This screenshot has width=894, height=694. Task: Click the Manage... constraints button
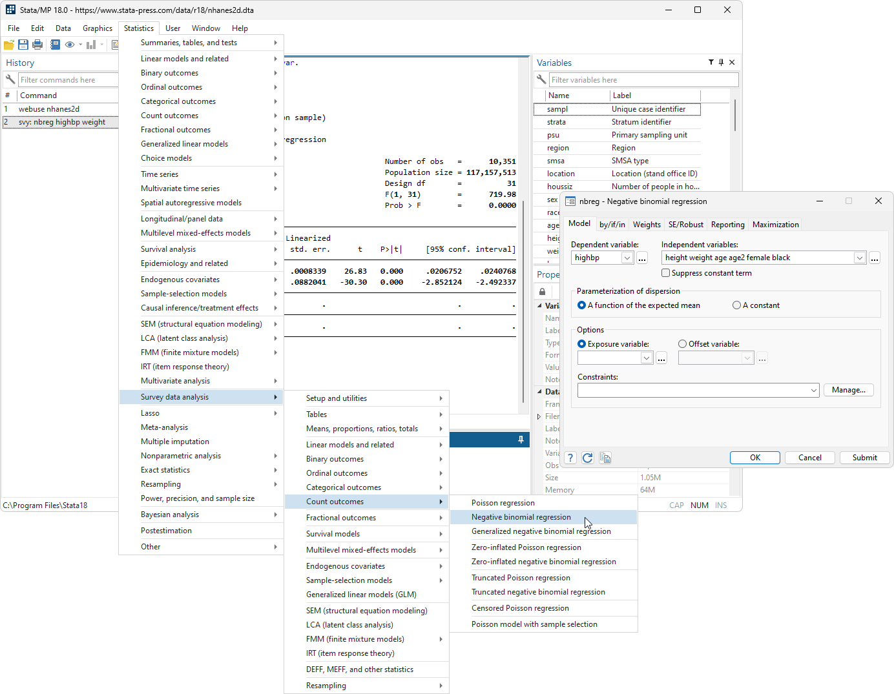pos(849,390)
